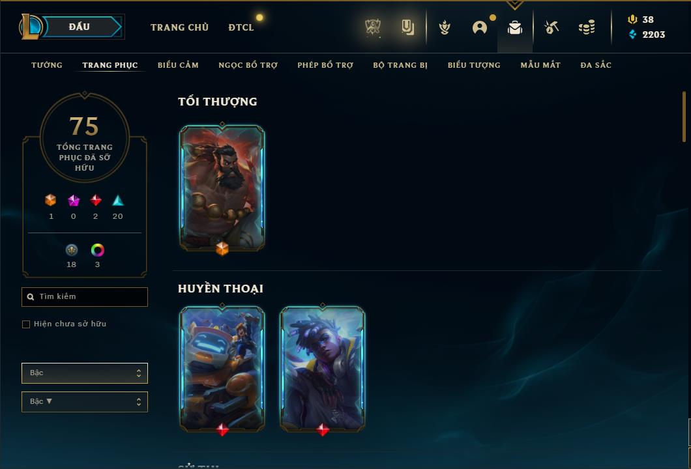
Task: Open the profile icon in top bar
Action: coord(480,28)
